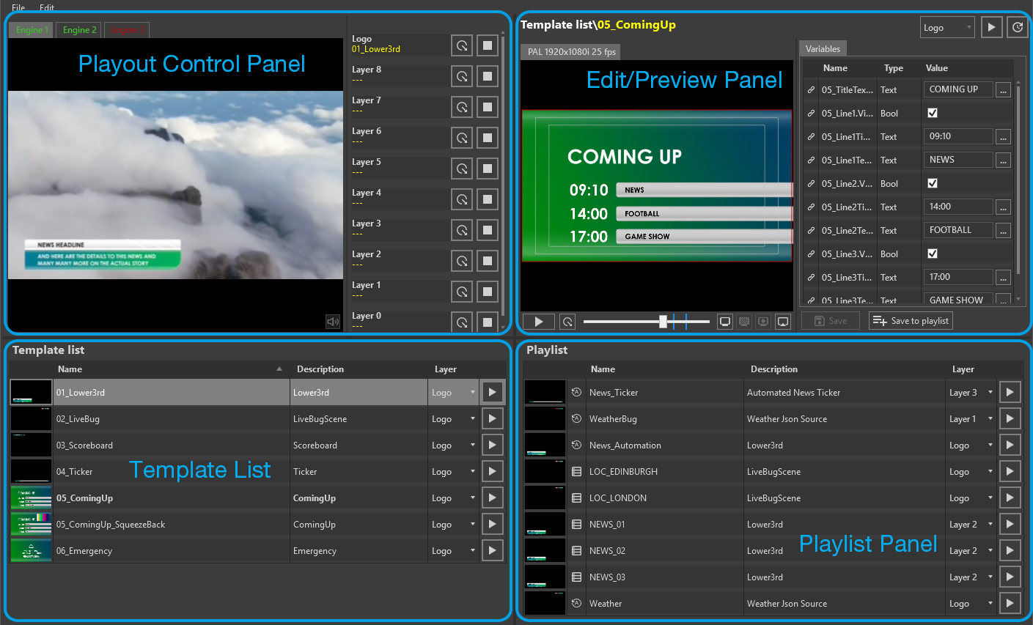
Task: Click the Save to playlist button
Action: (911, 320)
